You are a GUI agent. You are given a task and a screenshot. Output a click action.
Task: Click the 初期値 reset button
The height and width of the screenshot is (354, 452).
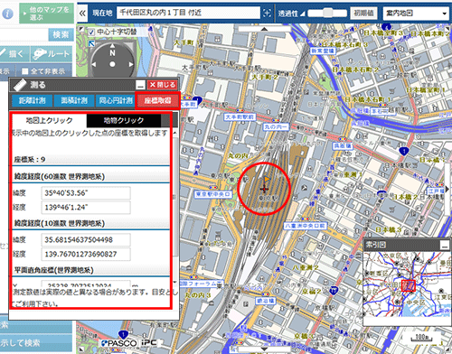click(363, 13)
